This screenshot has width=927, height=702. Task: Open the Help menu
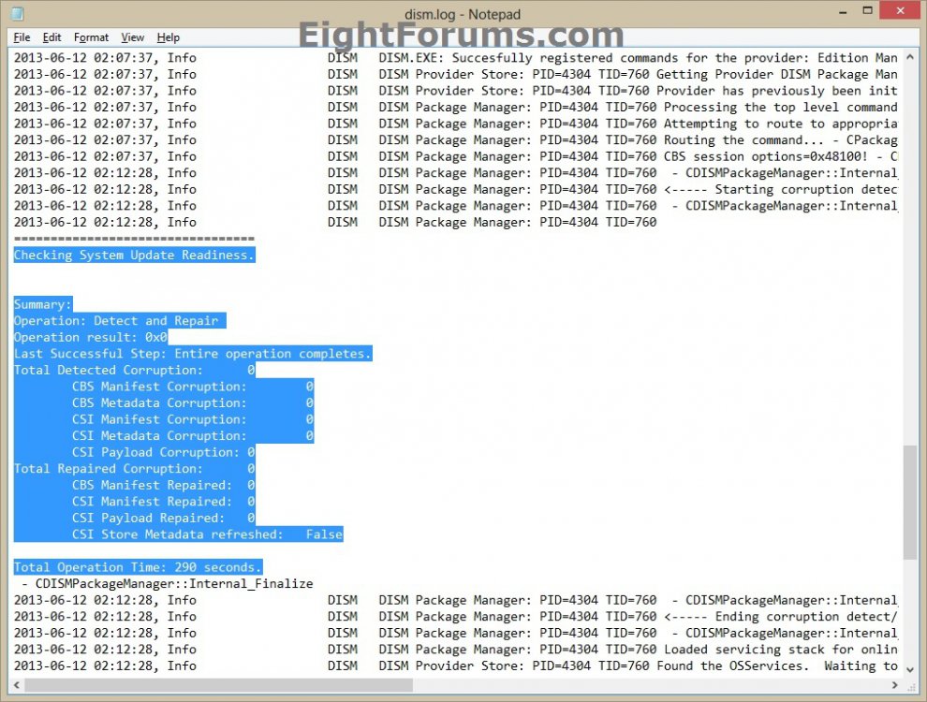coord(168,37)
